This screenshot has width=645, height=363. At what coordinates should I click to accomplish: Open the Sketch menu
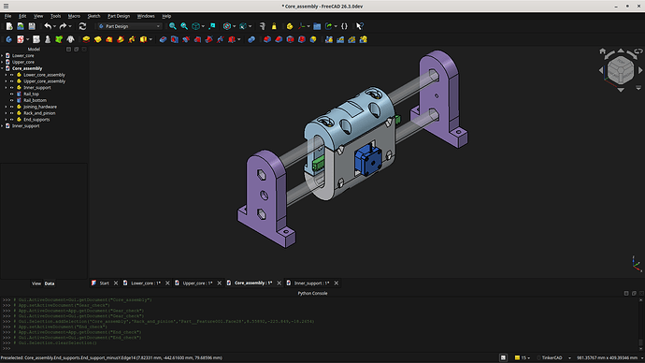[93, 16]
